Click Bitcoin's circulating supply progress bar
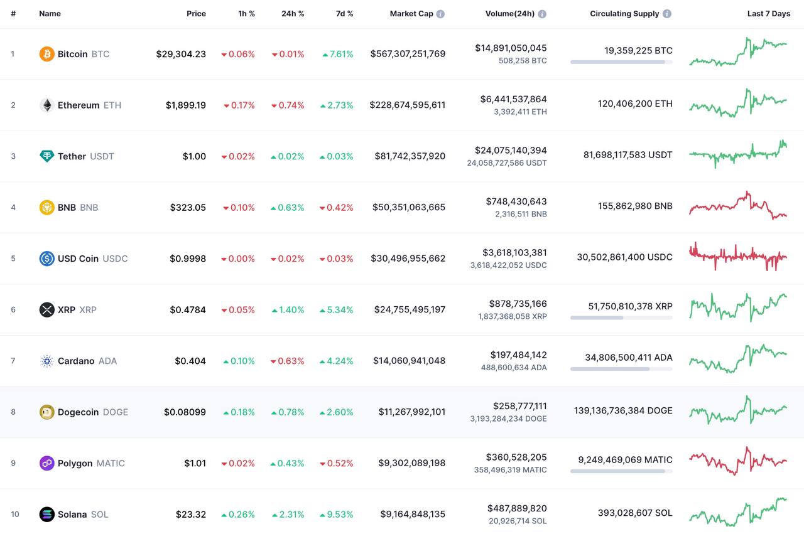This screenshot has height=539, width=804. pos(621,62)
